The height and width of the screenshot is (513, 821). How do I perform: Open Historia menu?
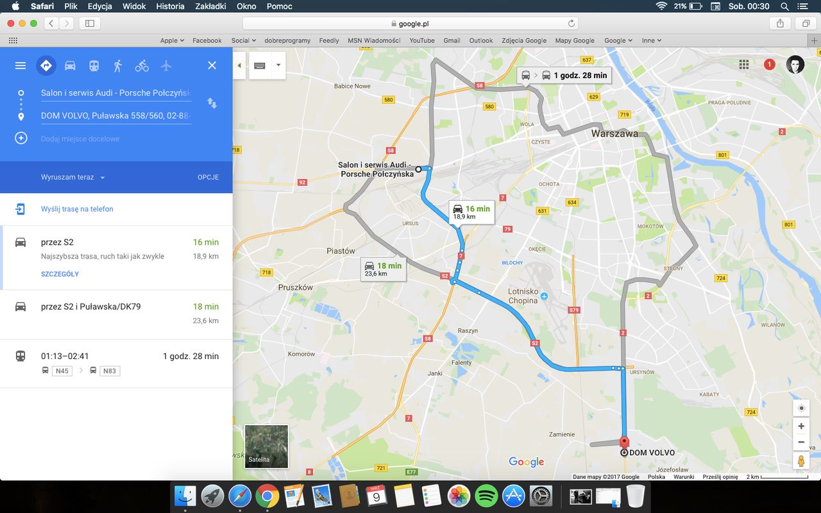(x=170, y=6)
